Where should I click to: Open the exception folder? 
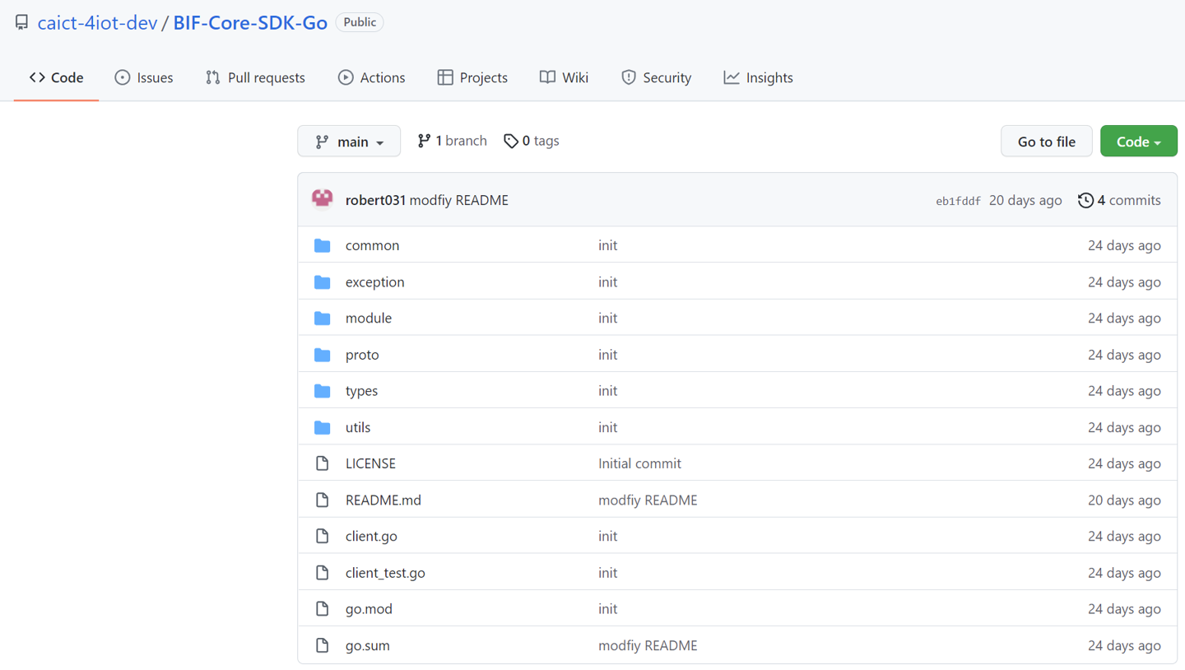[374, 282]
